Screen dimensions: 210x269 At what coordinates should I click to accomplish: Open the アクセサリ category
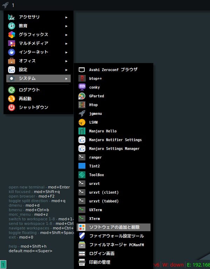[38, 17]
